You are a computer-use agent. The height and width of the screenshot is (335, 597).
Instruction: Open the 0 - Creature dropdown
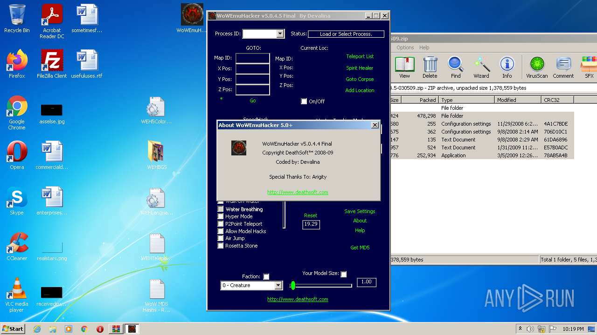(x=278, y=286)
